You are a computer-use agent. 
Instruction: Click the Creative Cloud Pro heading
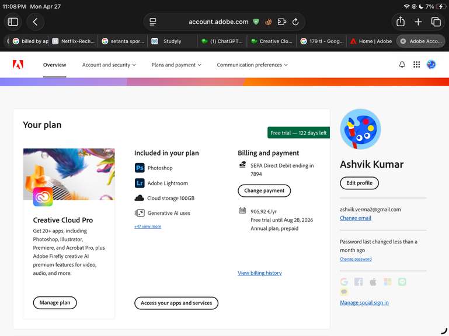(x=63, y=220)
